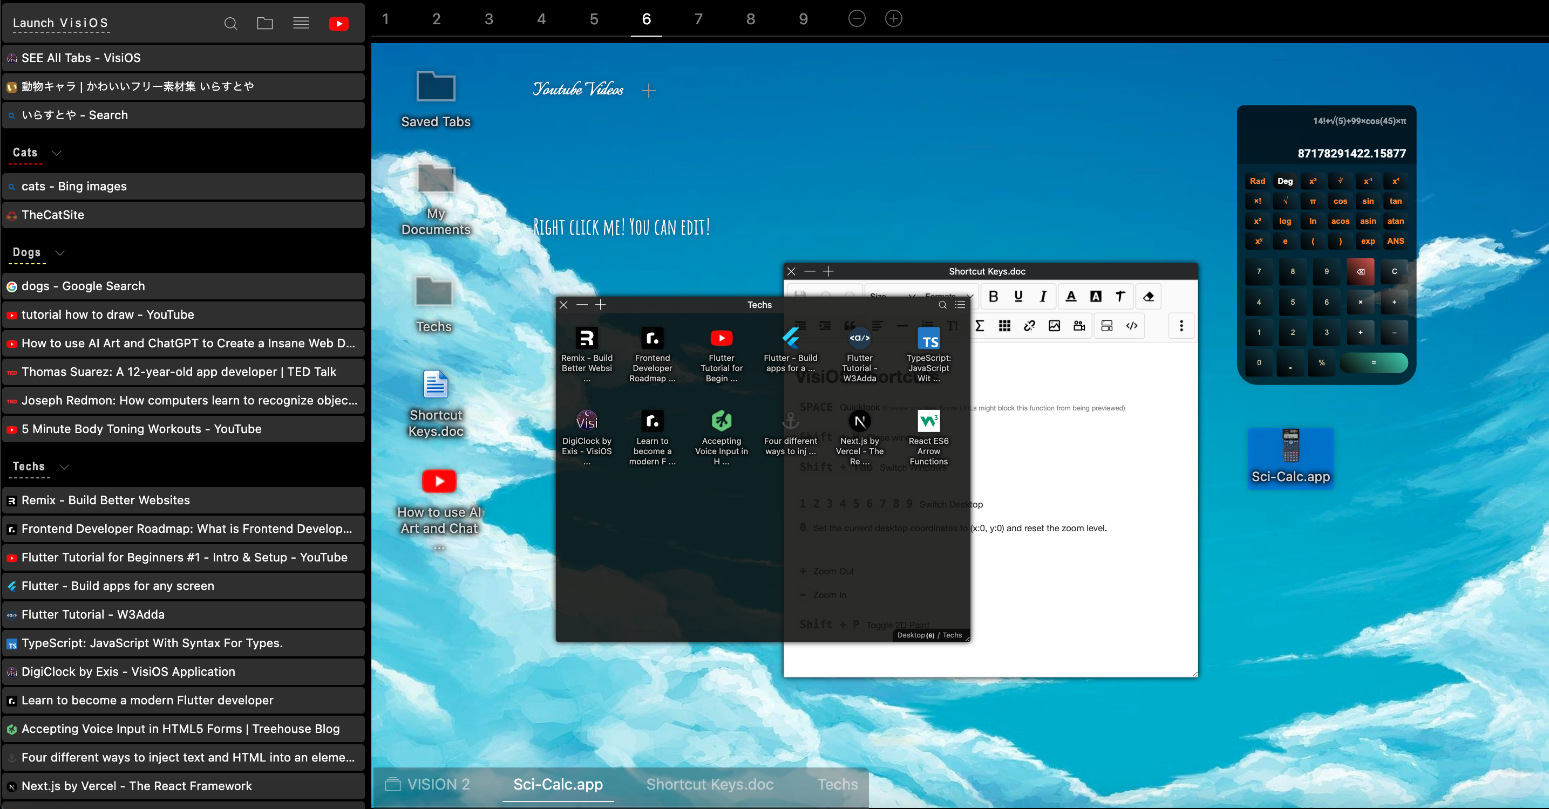Select Sci-Calc.app in the bottom taskbar
This screenshot has height=809, width=1549.
[558, 784]
